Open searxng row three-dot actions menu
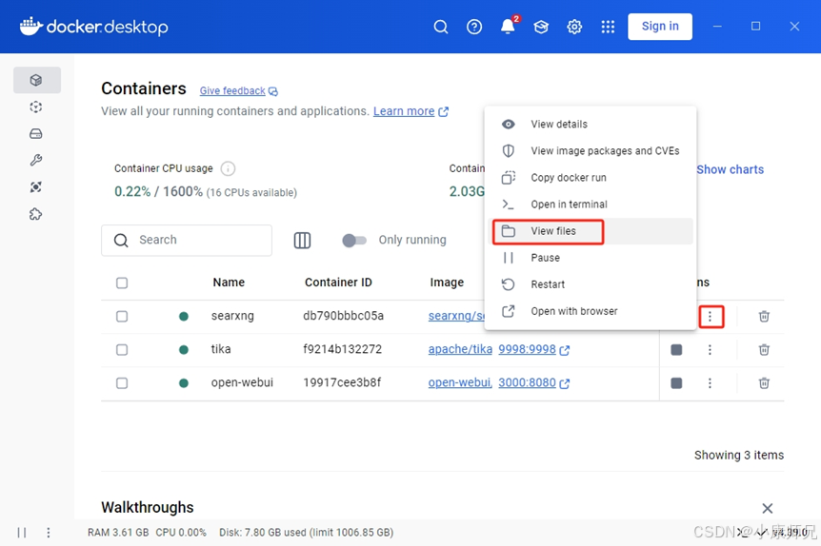 coord(710,317)
